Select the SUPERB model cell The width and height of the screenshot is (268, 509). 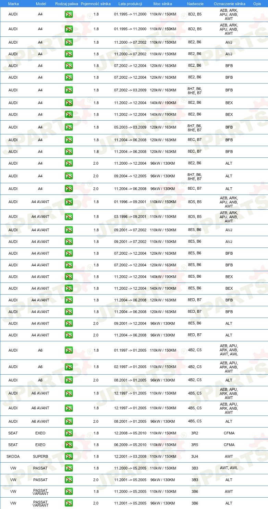[40, 456]
